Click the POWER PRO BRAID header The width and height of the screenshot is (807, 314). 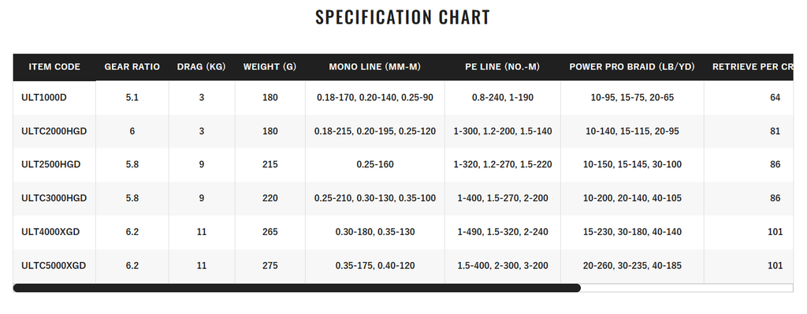(632, 67)
